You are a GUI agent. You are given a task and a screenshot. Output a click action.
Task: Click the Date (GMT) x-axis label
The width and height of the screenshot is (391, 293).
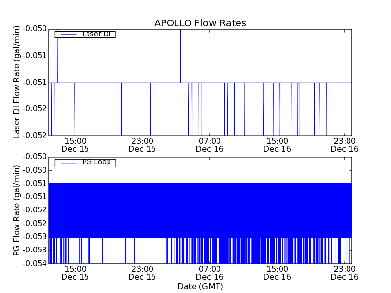(x=200, y=286)
